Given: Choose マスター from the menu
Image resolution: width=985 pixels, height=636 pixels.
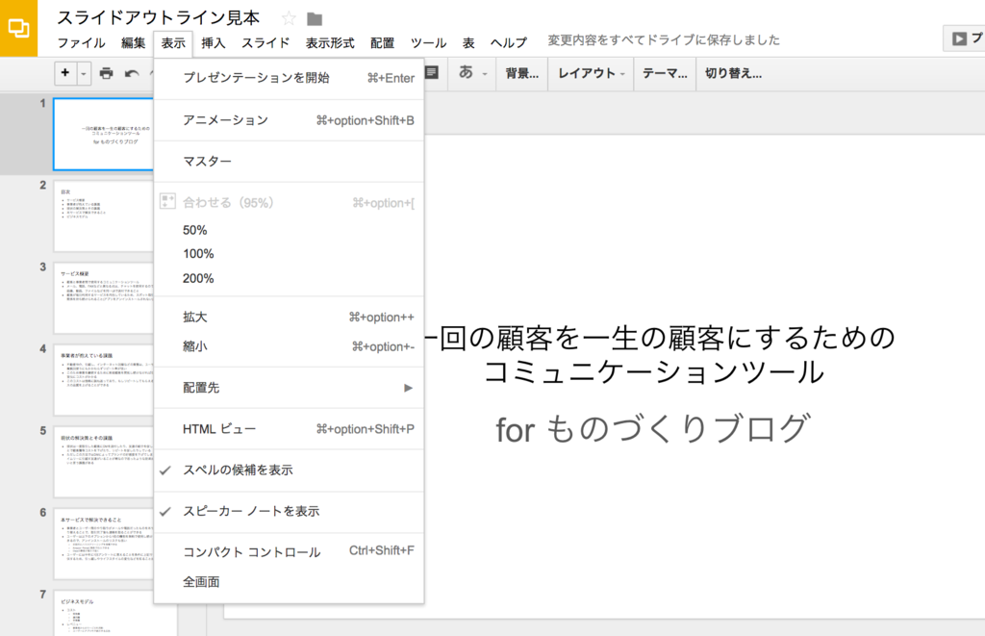Looking at the screenshot, I should coord(289,162).
